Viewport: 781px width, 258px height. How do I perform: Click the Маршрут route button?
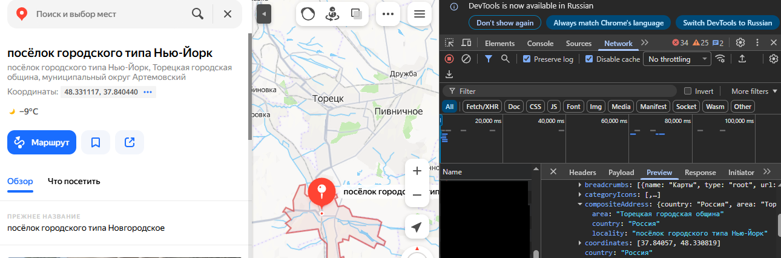42,142
